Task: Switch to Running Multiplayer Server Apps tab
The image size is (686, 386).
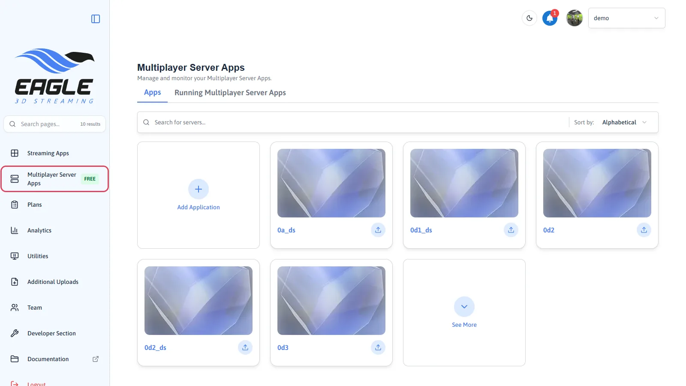Action: (x=230, y=93)
